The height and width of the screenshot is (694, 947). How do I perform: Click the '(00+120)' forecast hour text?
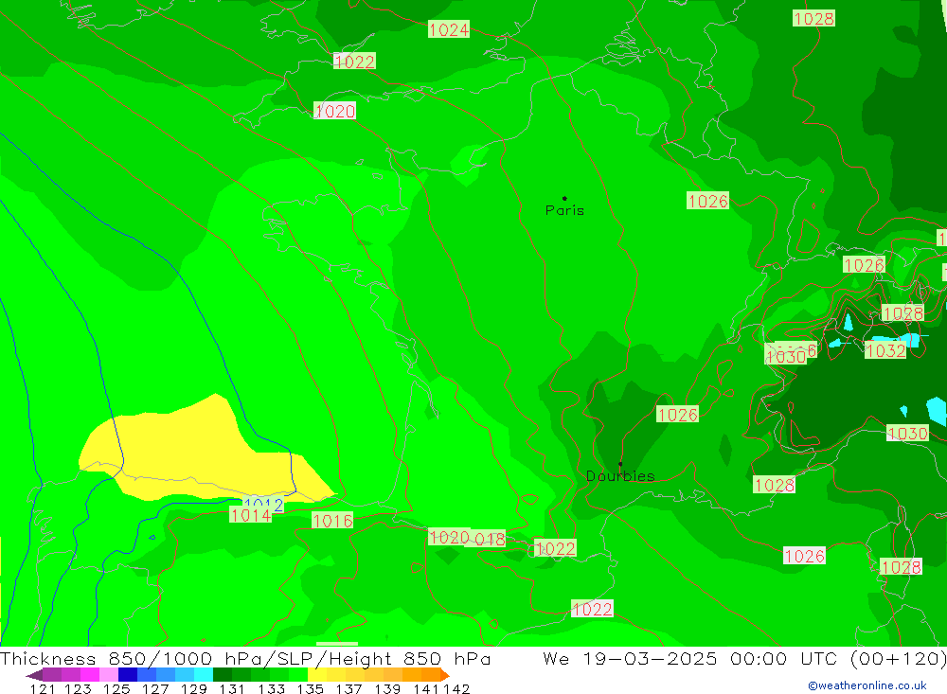[898, 658]
